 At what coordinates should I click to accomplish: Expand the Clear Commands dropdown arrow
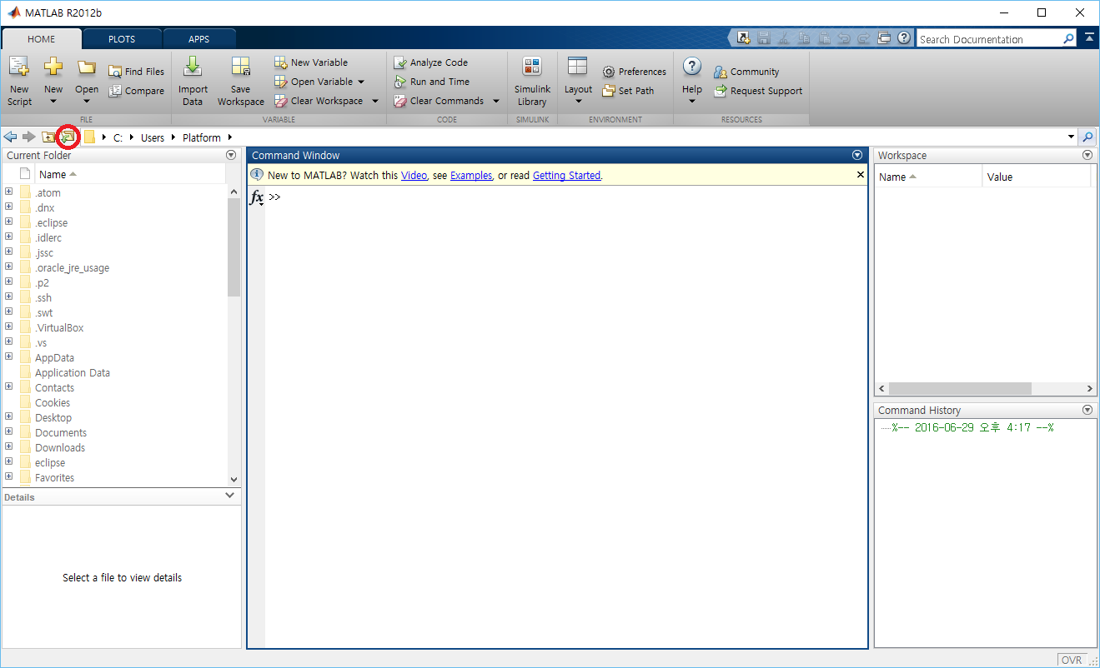495,101
